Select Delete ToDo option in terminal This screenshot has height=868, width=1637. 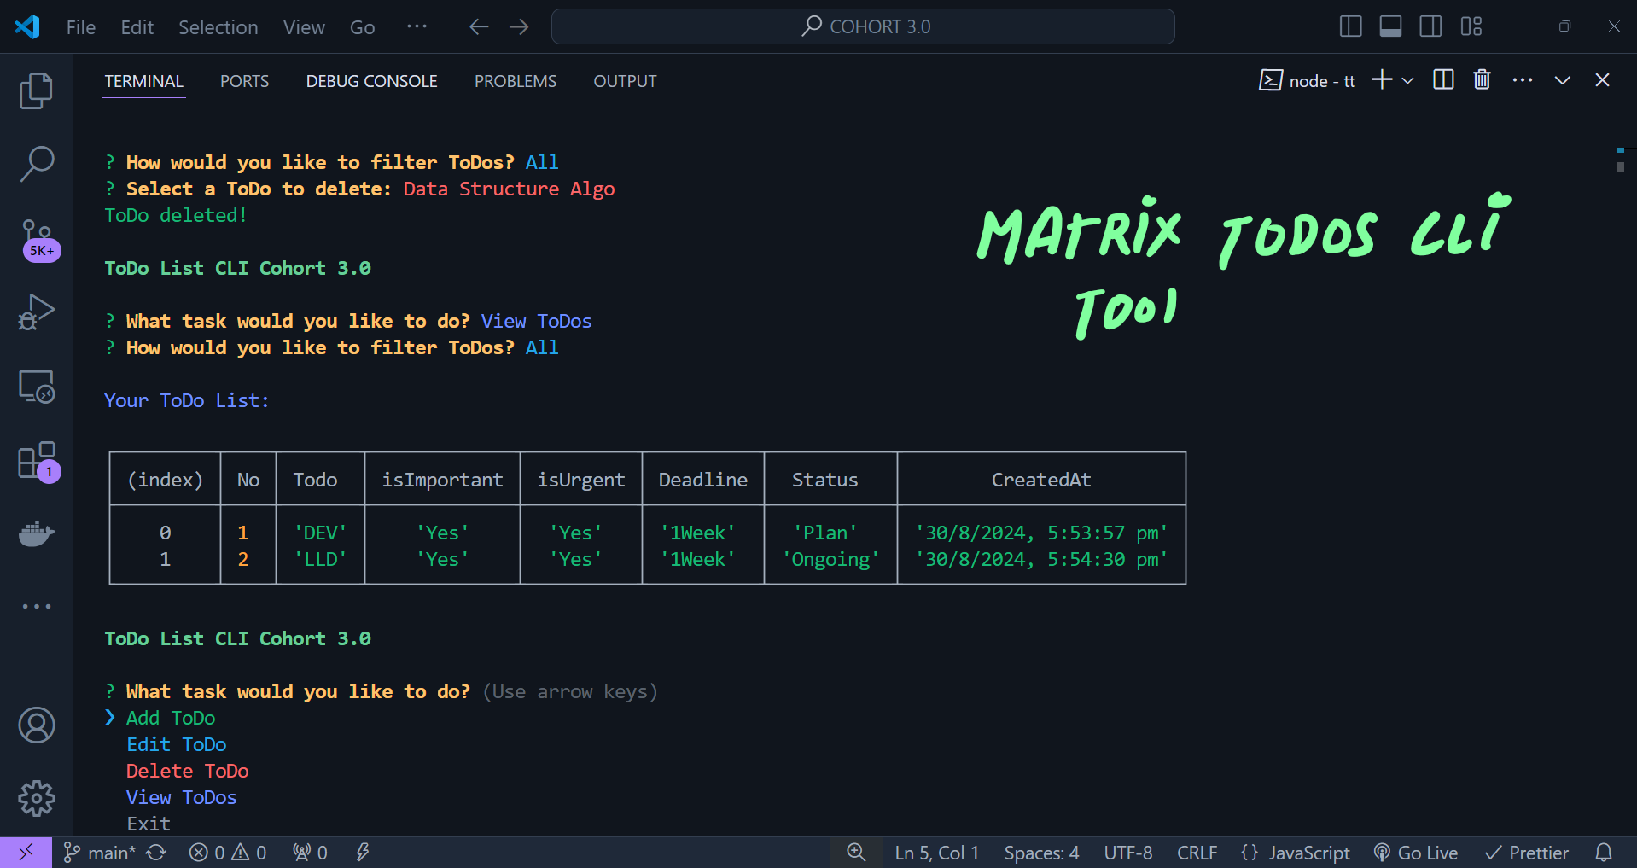[x=188, y=771]
